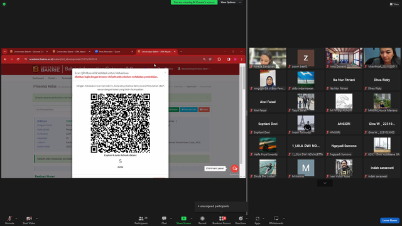The height and width of the screenshot is (226, 402).
Task: Expand the Apps options arrow
Action: click(x=263, y=218)
